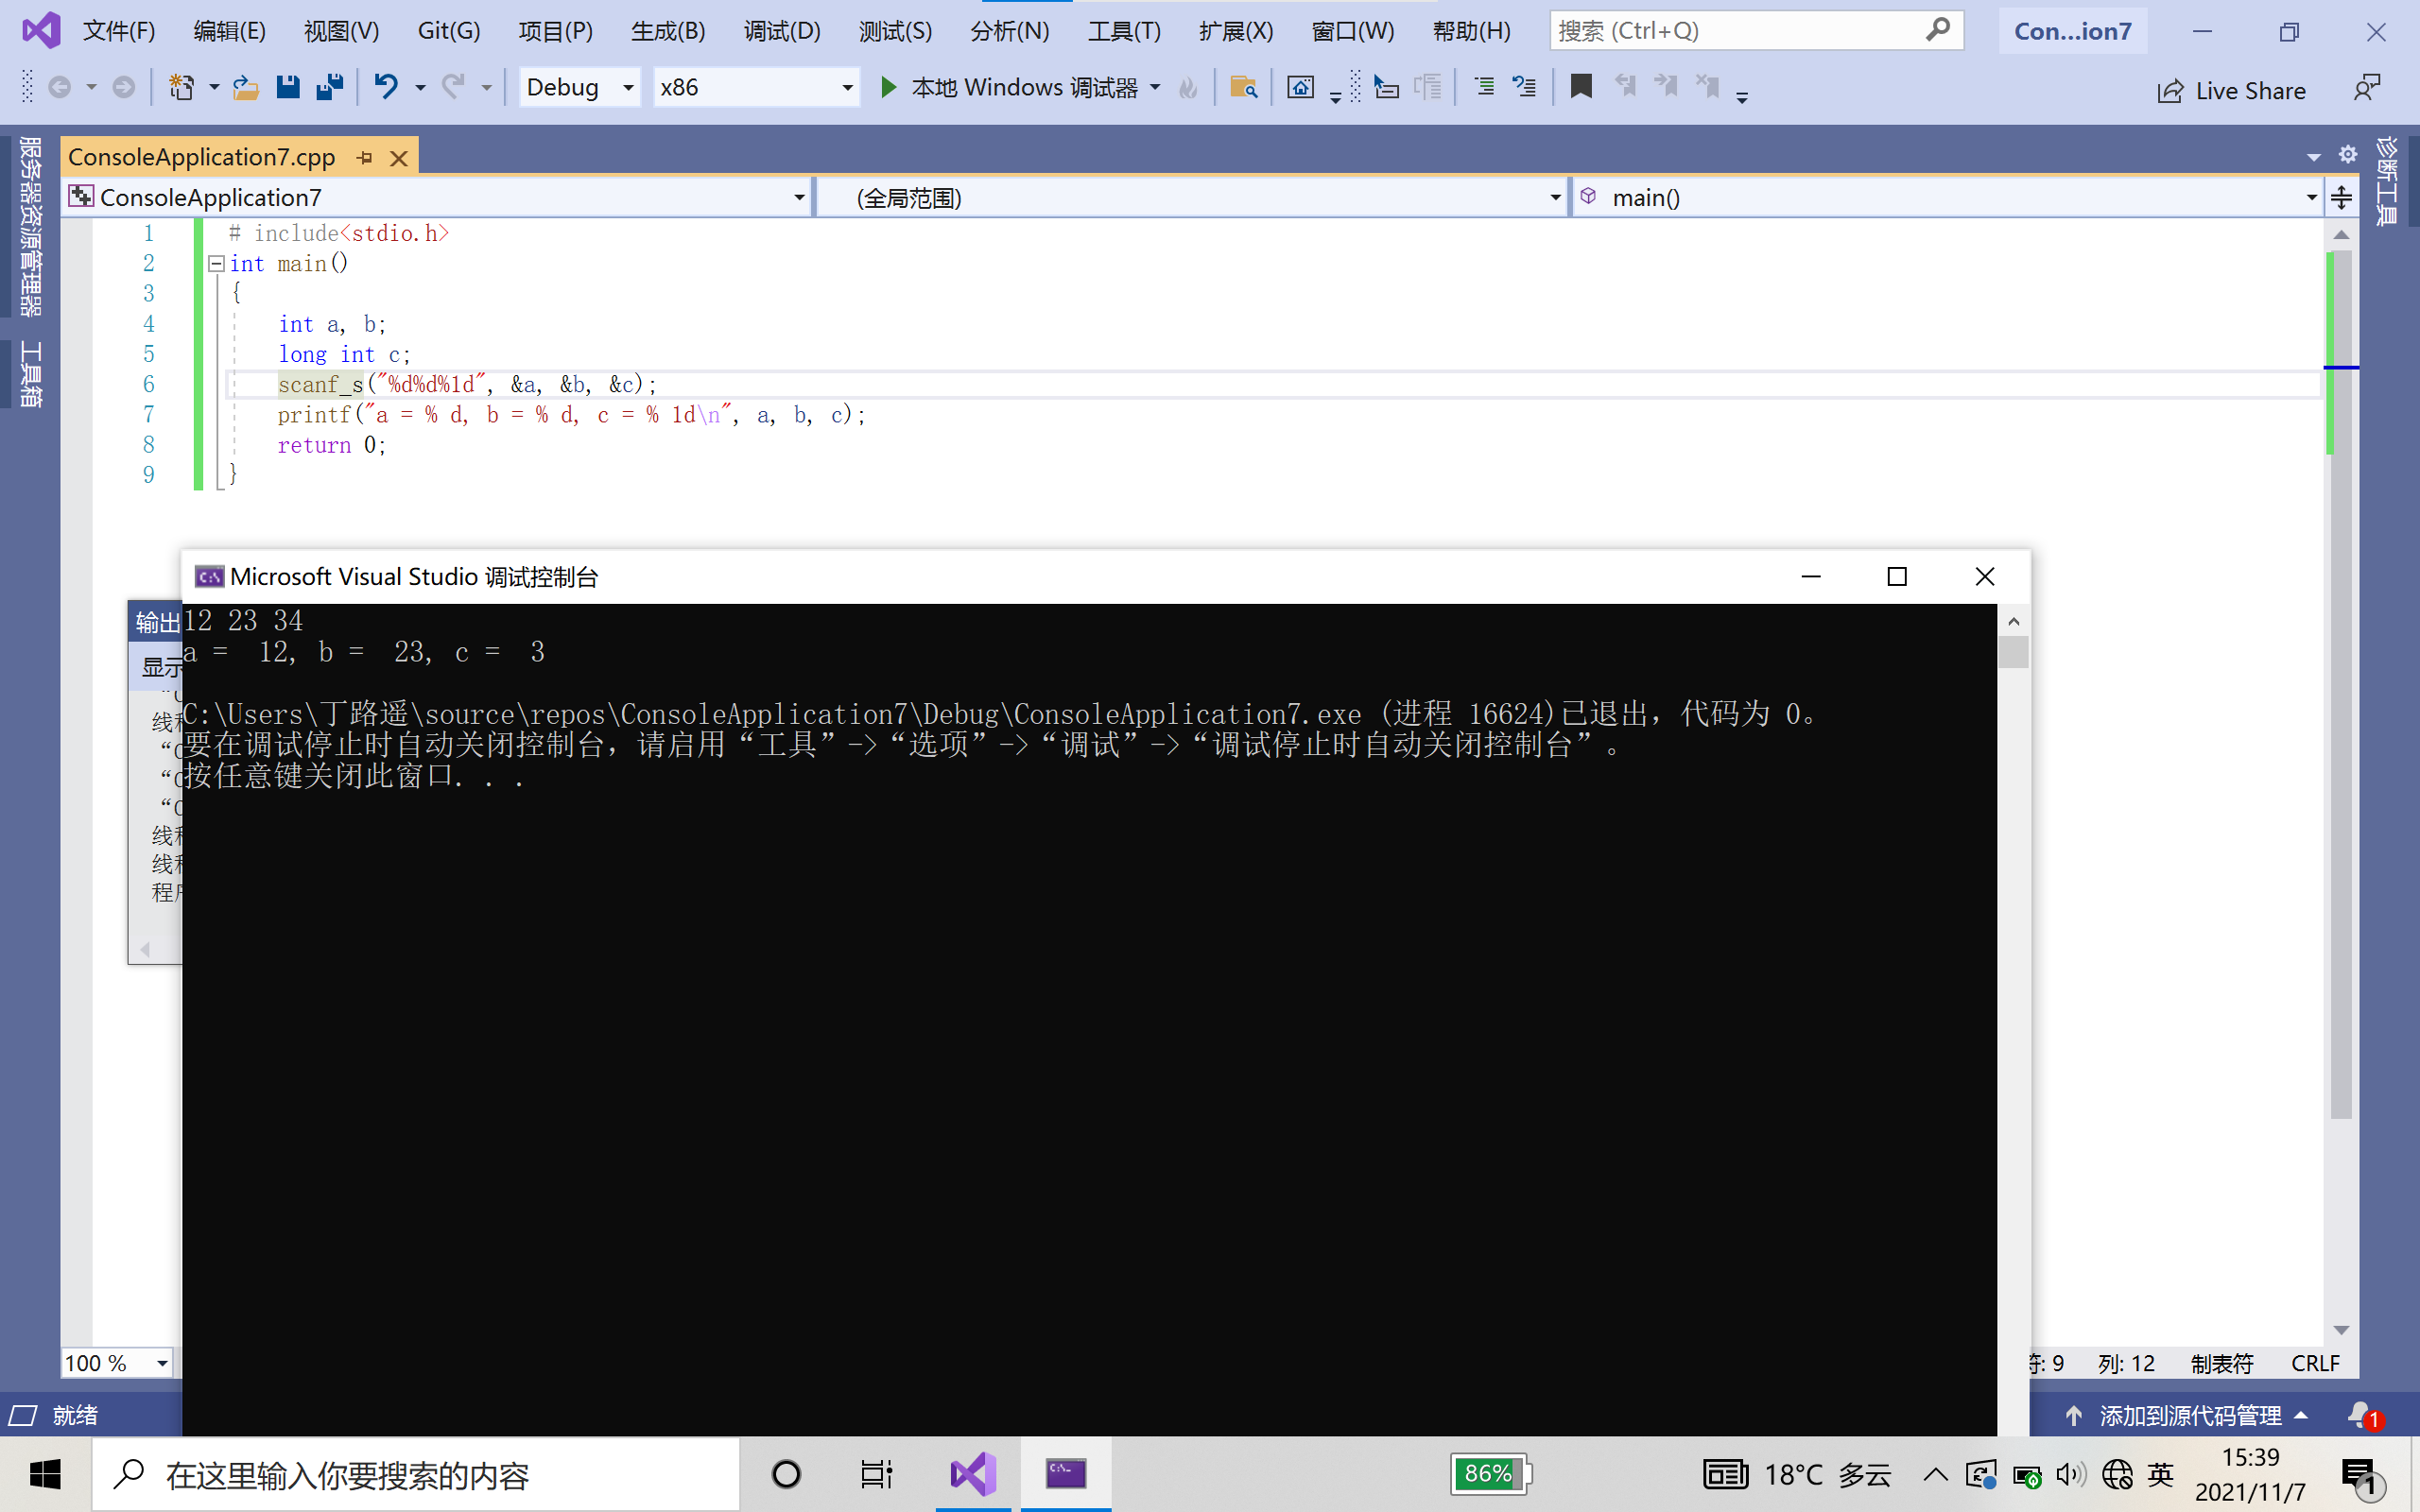The width and height of the screenshot is (2420, 1512).
Task: Click the Save All icon
Action: click(330, 88)
